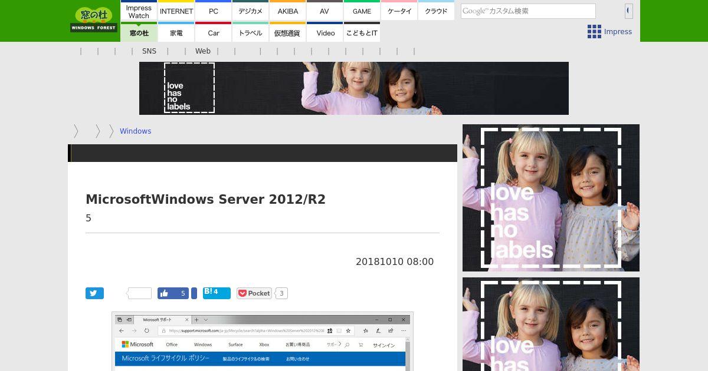Open the Car tab
The height and width of the screenshot is (371, 708).
click(x=214, y=33)
